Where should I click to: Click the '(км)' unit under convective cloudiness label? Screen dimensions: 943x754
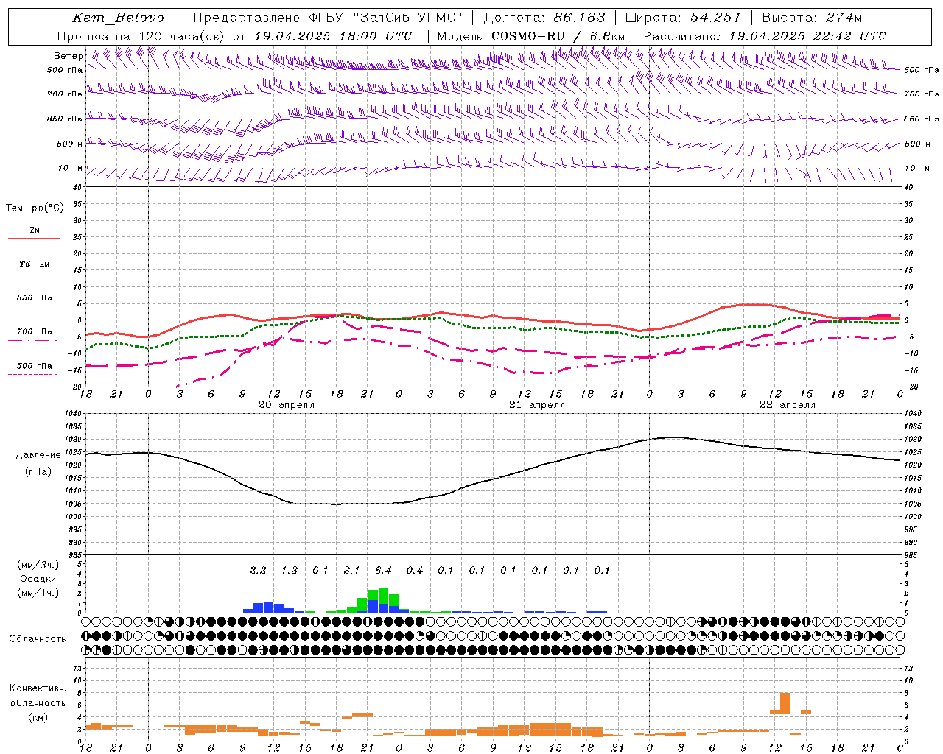coord(38,716)
